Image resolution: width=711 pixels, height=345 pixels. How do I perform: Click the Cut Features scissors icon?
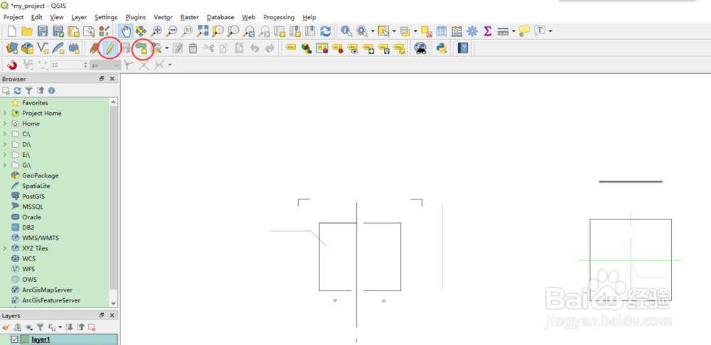(x=208, y=48)
